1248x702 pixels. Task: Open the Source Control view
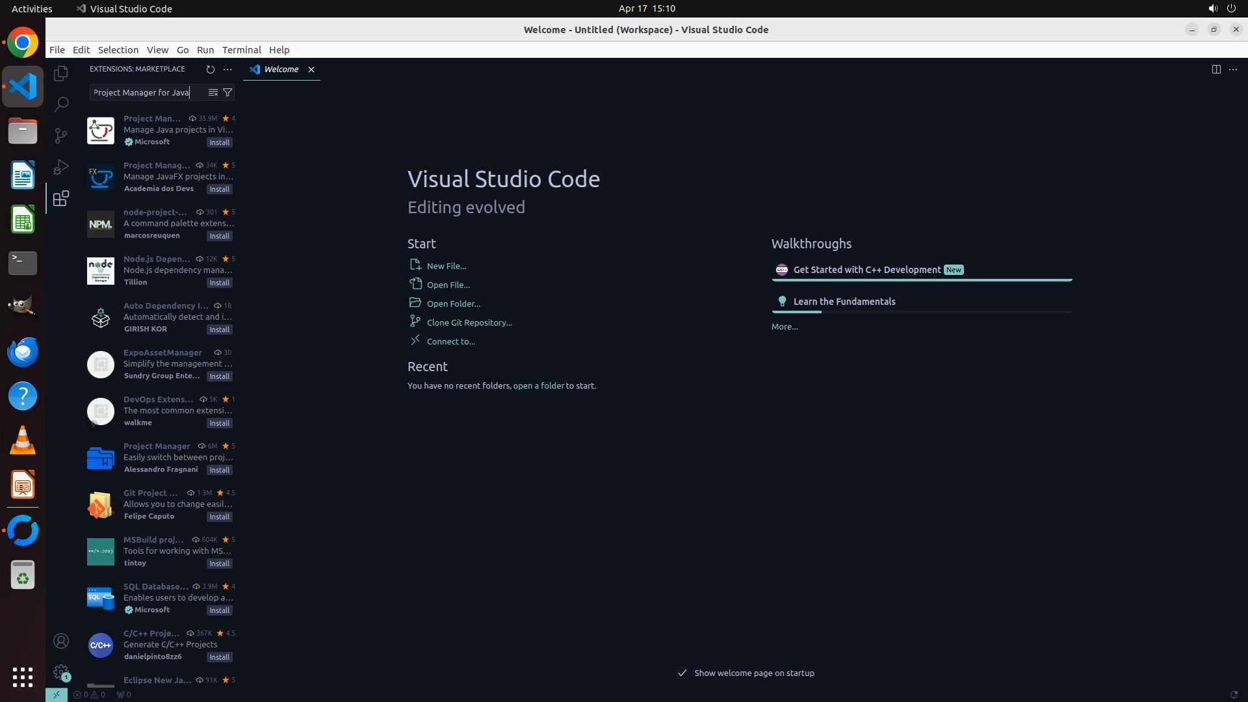pyautogui.click(x=61, y=135)
